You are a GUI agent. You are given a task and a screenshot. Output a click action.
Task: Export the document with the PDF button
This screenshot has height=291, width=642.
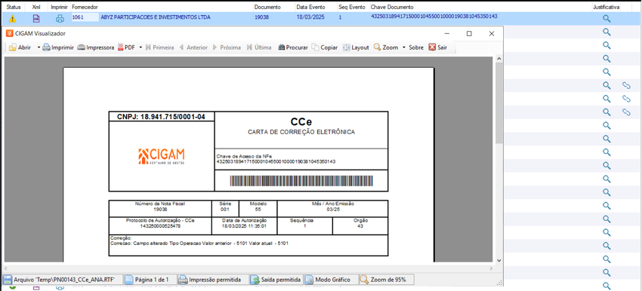(127, 47)
